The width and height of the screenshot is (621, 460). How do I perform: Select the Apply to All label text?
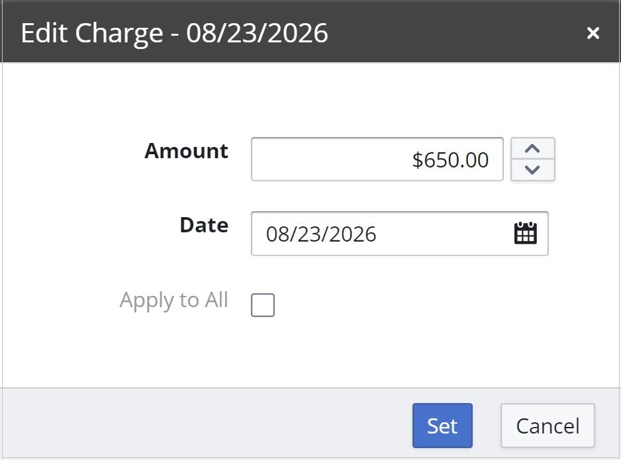coord(174,300)
